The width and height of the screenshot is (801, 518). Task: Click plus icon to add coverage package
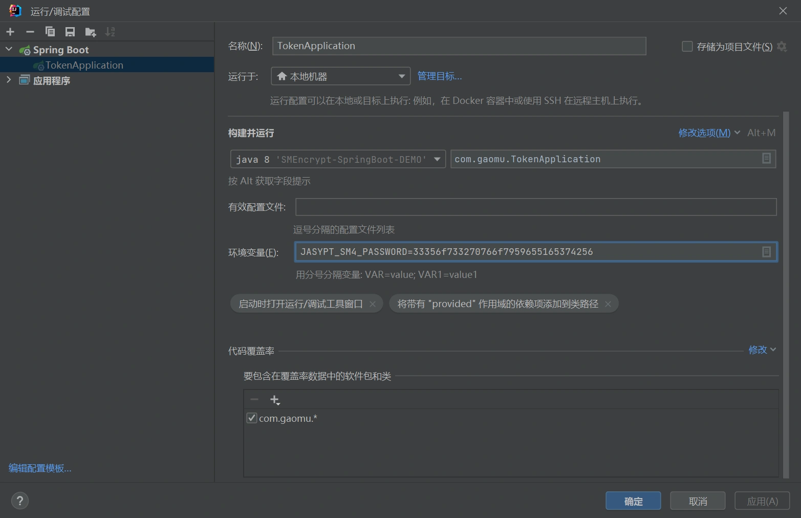pyautogui.click(x=275, y=400)
